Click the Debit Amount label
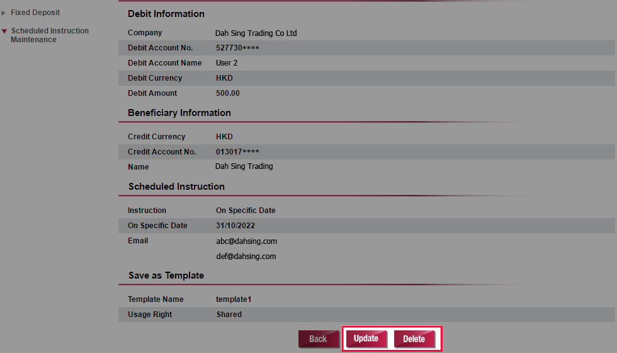Screen dimensions: 617x353 [152, 93]
